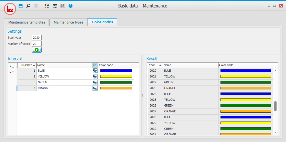
Task: Remove an interval row with the minus icon
Action: point(12,73)
